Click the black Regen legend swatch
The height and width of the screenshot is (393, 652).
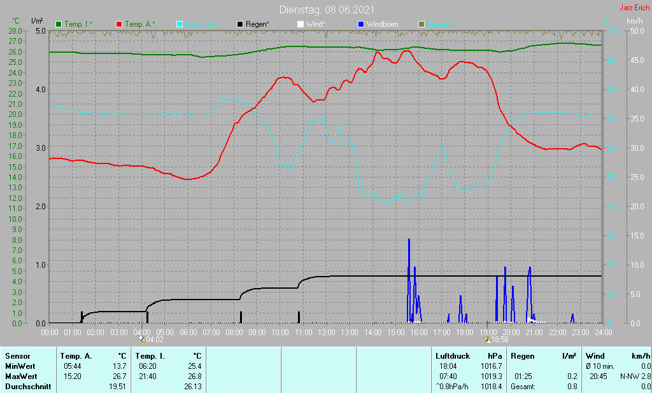(x=240, y=24)
